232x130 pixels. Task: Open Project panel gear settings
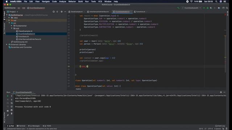pos(62,12)
